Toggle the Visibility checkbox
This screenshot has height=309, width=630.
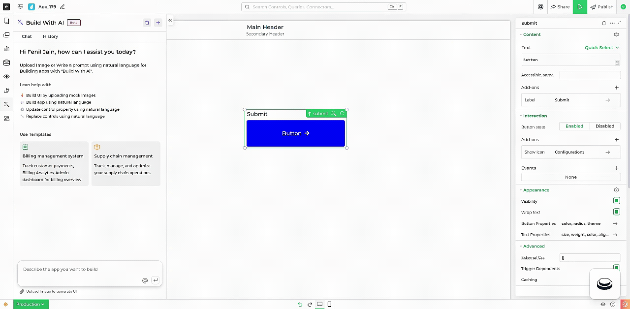pos(616,201)
